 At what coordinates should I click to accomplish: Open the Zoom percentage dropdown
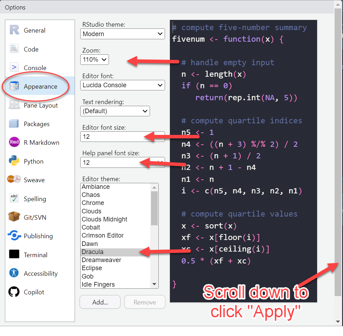(x=95, y=60)
